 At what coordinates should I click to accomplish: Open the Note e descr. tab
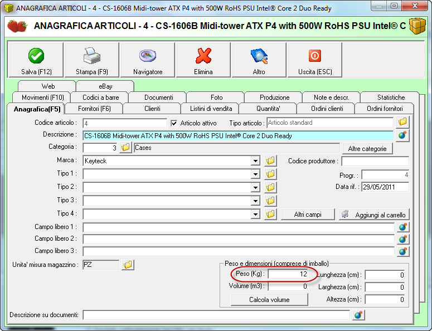pyautogui.click(x=332, y=98)
